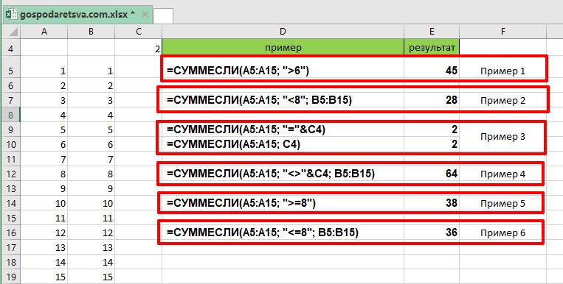Select row 12 header
Viewport: 563px width, 284px height.
pyautogui.click(x=10, y=174)
